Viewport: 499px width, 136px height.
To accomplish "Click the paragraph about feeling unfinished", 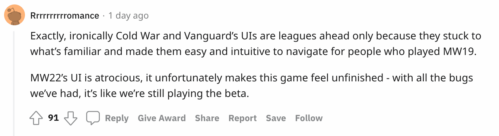I will [x=252, y=85].
